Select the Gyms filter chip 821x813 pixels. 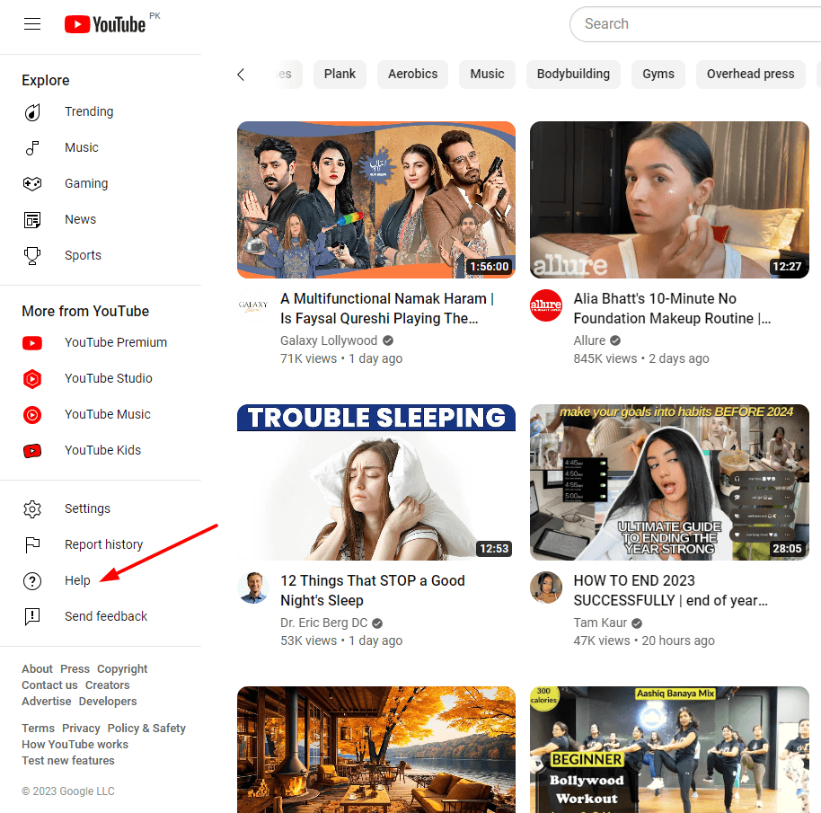[x=658, y=74]
